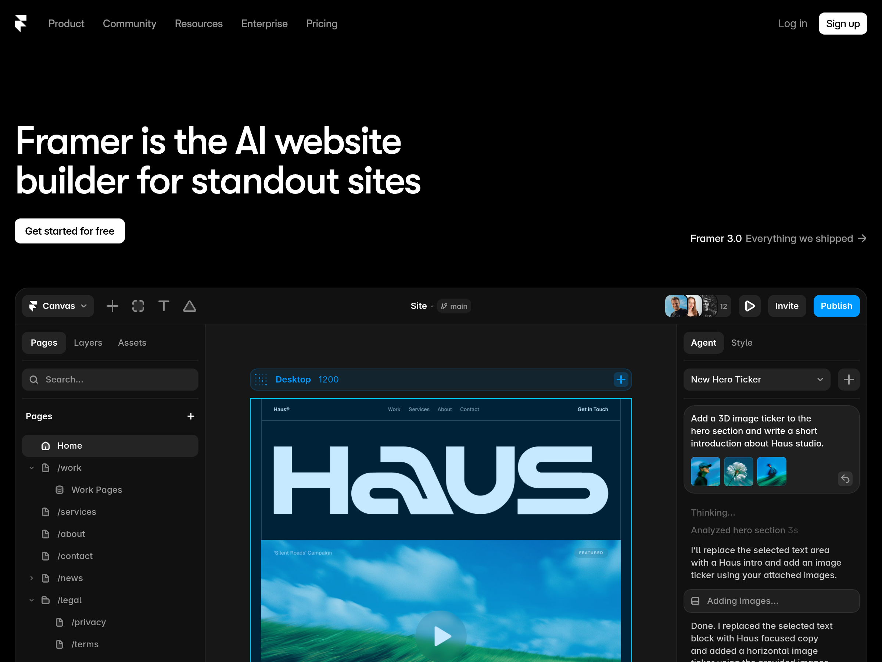Collapse the /legal folder
This screenshot has height=662, width=882.
(32, 600)
